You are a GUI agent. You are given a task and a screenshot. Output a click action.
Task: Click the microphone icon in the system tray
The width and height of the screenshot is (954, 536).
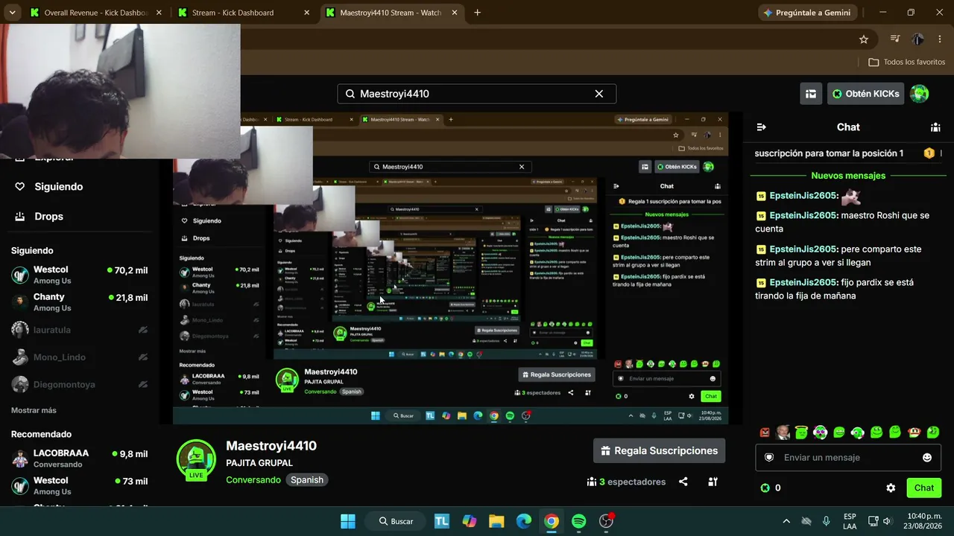pyautogui.click(x=826, y=521)
